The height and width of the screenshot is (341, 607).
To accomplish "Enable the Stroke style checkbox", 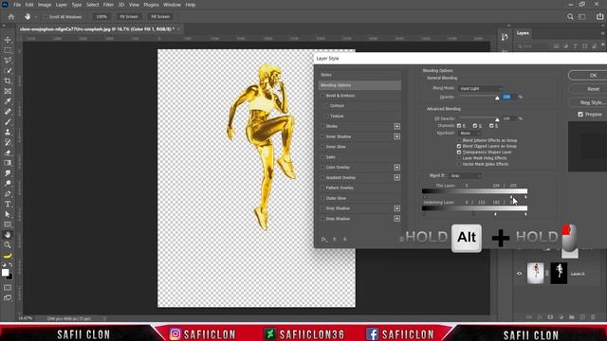I will (x=322, y=126).
